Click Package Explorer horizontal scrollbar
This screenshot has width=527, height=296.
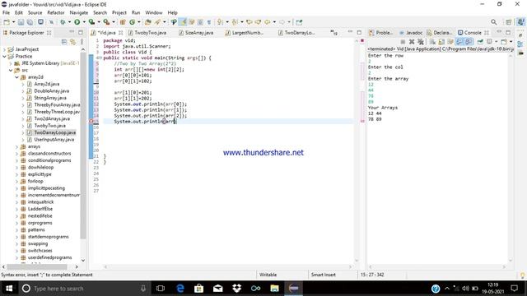(x=37, y=266)
